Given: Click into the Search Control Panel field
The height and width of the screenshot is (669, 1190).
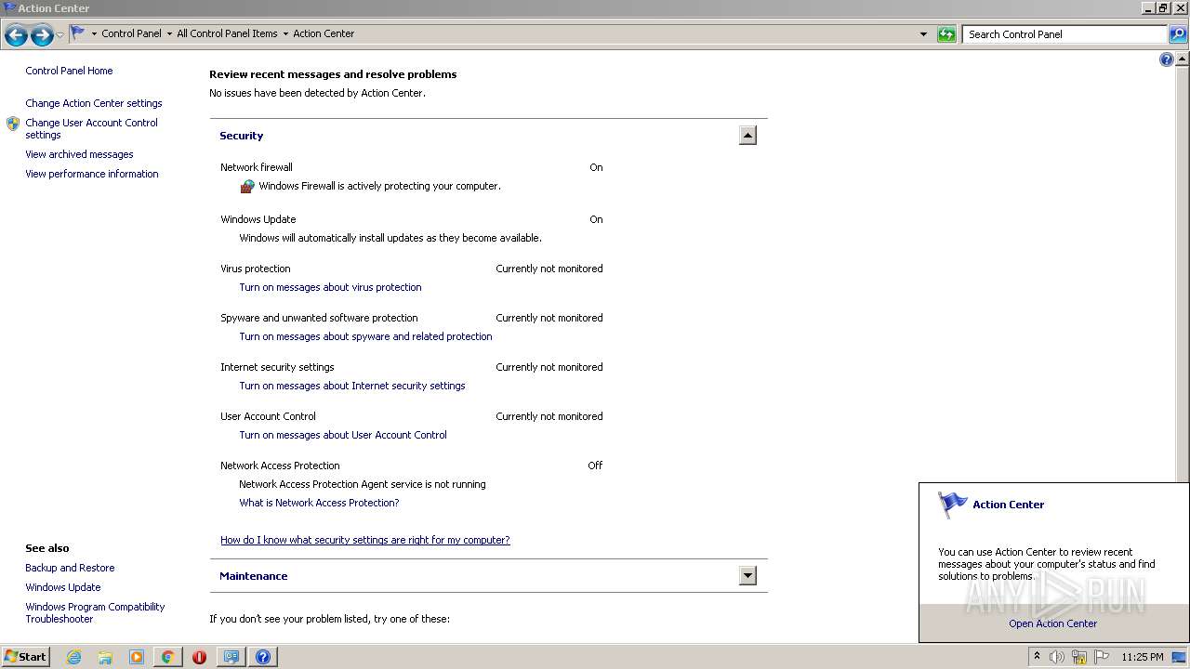Looking at the screenshot, I should point(1064,34).
